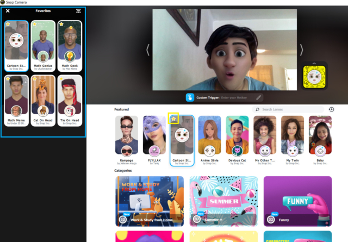
Task: Select the My Other Twin featured lens
Action: tap(265, 140)
